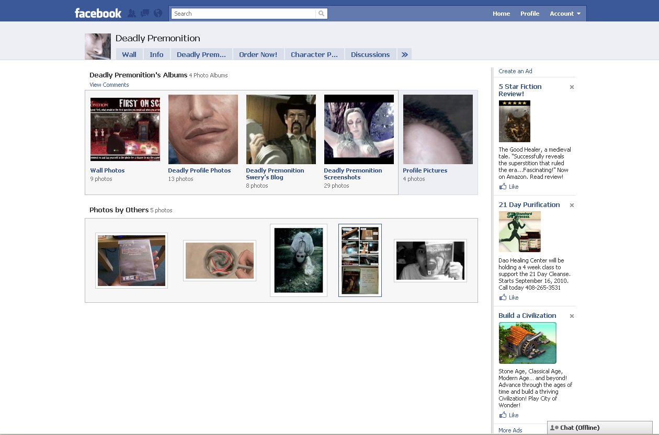The height and width of the screenshot is (435, 659).
Task: Click the facebook logo
Action: tap(98, 13)
